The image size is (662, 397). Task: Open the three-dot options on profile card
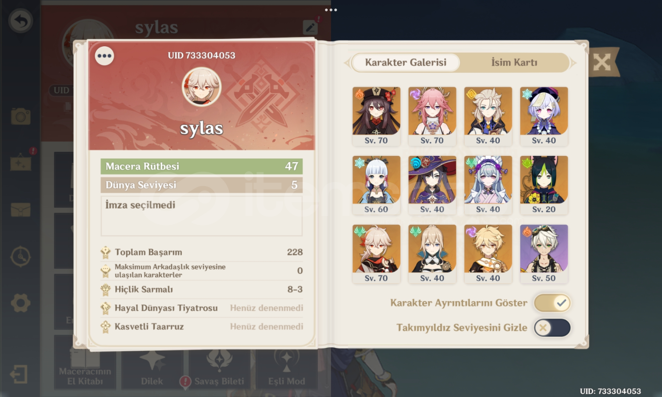(x=104, y=56)
